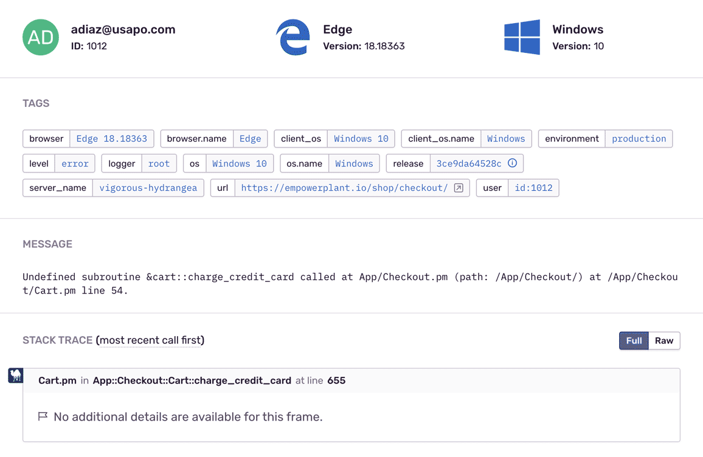Click the Perl camel icon beside Cart.pm
703x457 pixels.
(x=16, y=376)
